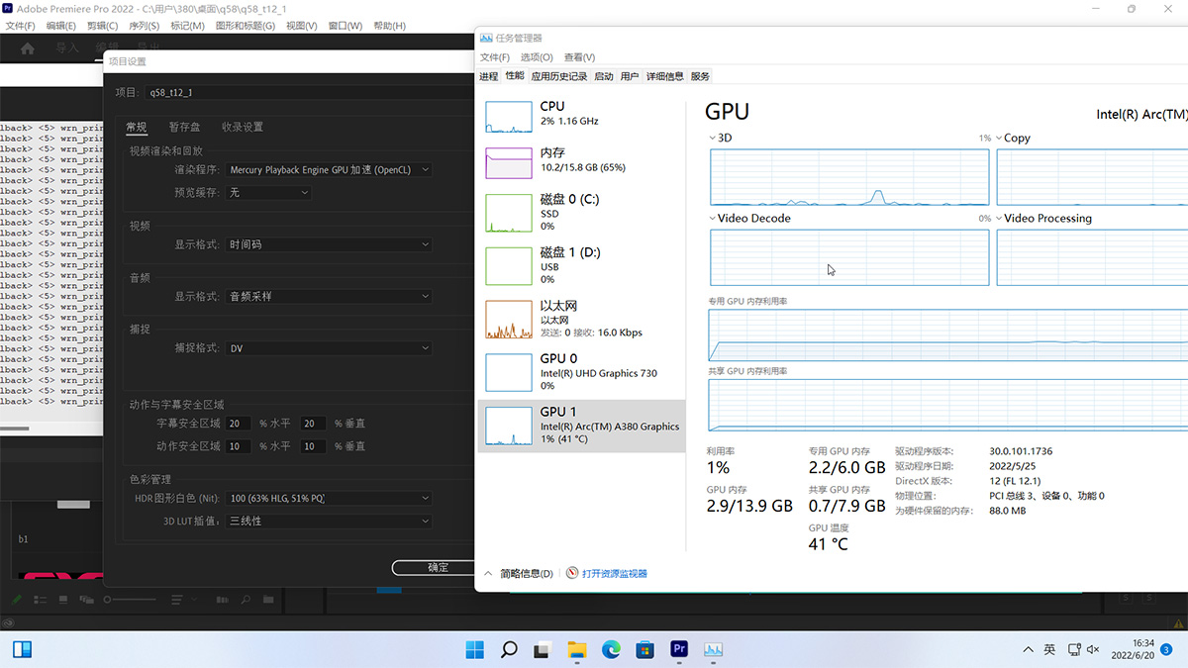1188x668 pixels.
Task: Collapse Task Manager with 简略信息 chevron
Action: [488, 573]
